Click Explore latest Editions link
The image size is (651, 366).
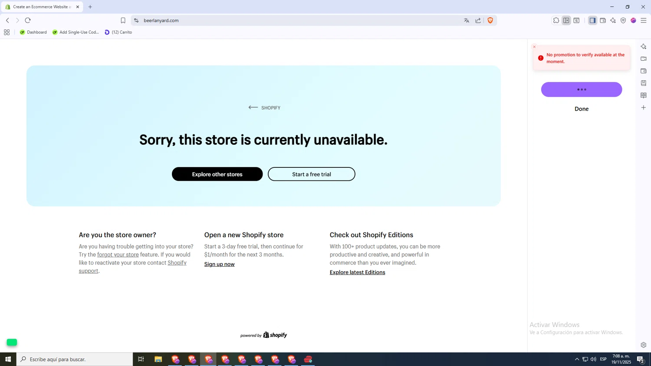(357, 272)
